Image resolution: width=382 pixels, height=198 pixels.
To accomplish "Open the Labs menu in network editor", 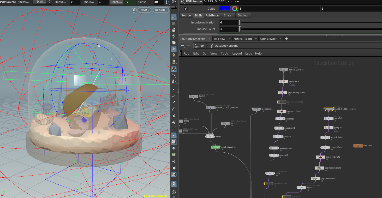I will point(248,53).
